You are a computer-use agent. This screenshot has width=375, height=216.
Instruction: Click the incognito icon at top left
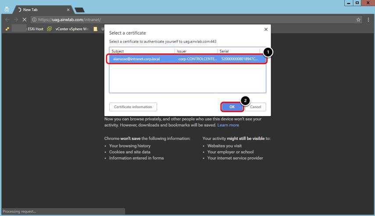[x=7, y=10]
